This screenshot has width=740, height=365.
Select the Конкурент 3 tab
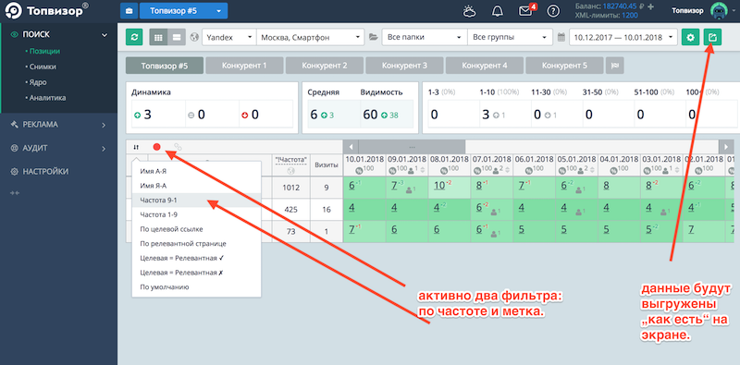coord(404,66)
